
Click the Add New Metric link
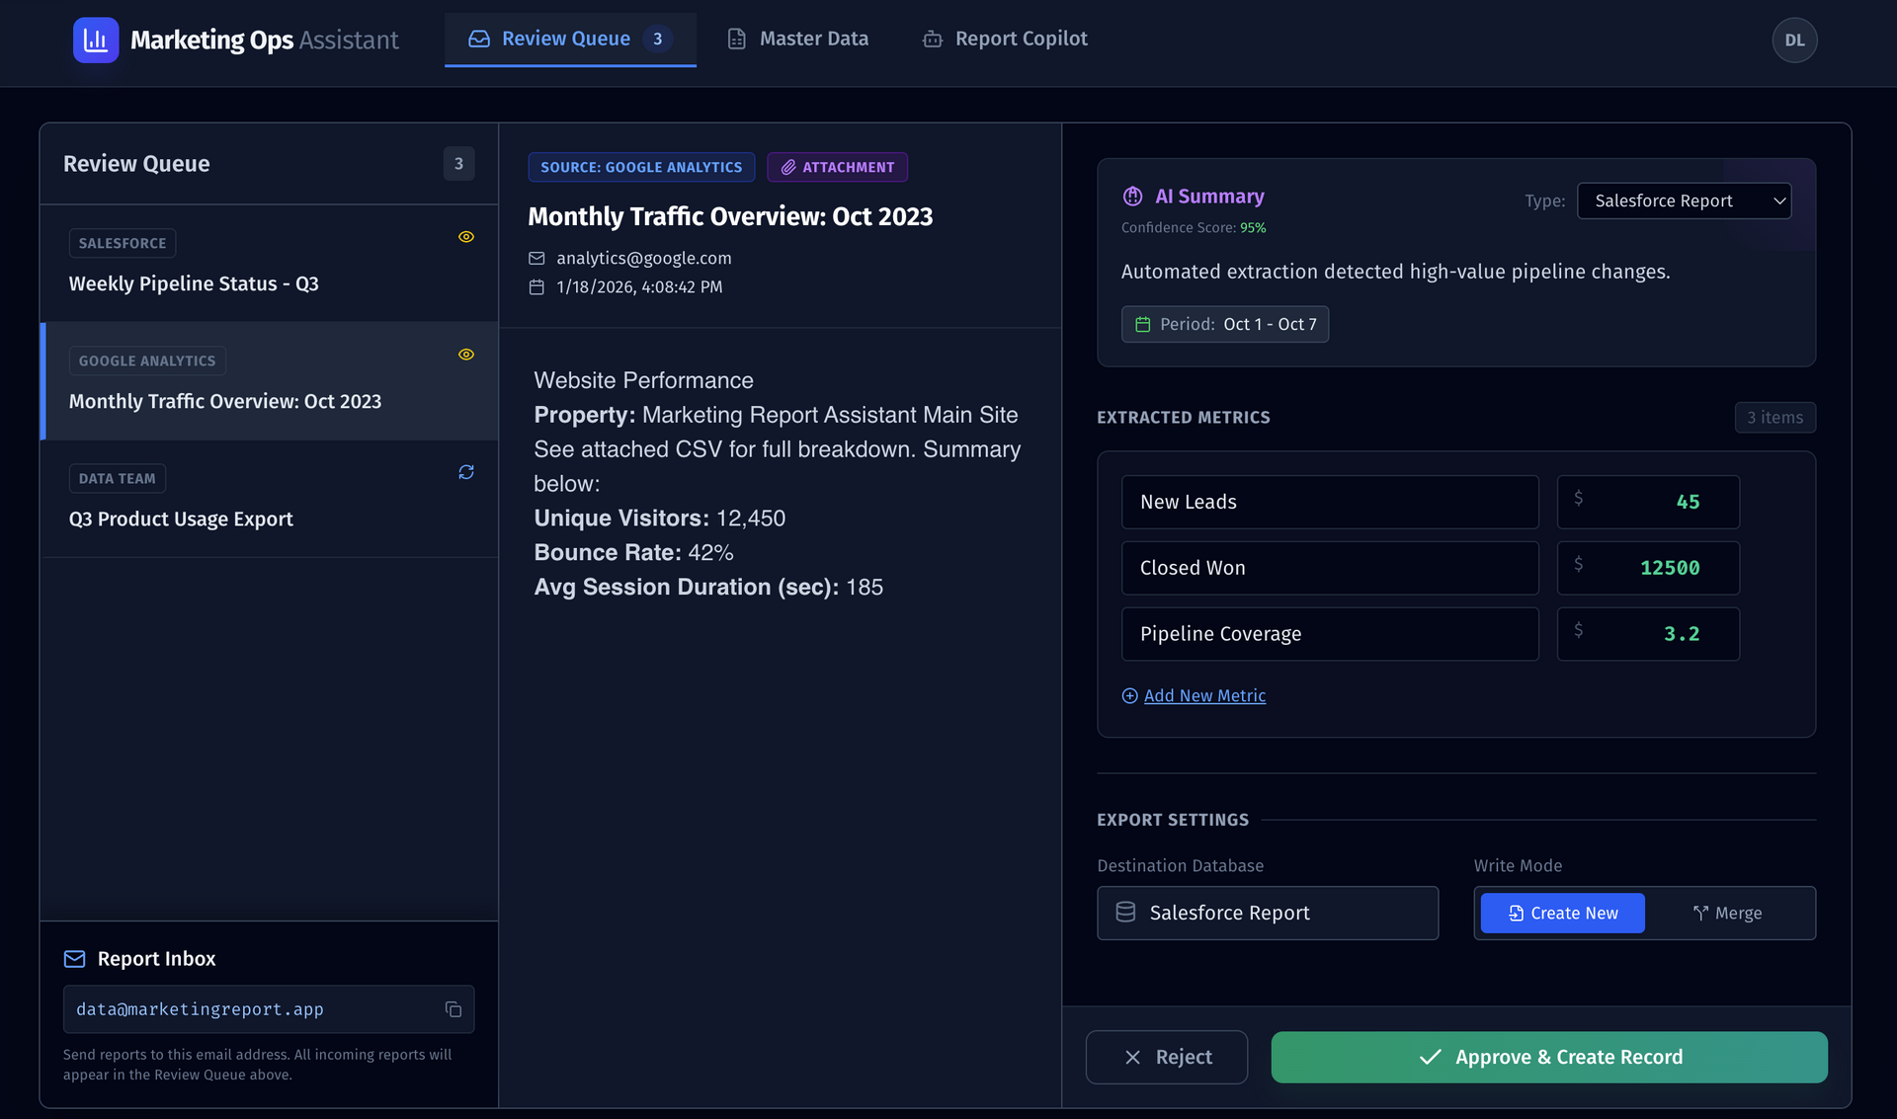(1203, 696)
